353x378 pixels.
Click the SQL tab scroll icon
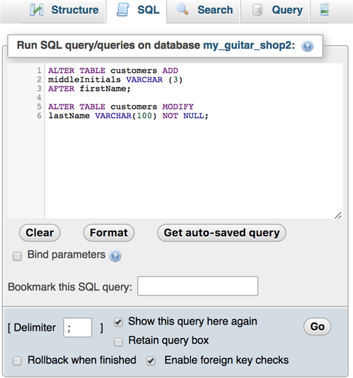tap(123, 10)
